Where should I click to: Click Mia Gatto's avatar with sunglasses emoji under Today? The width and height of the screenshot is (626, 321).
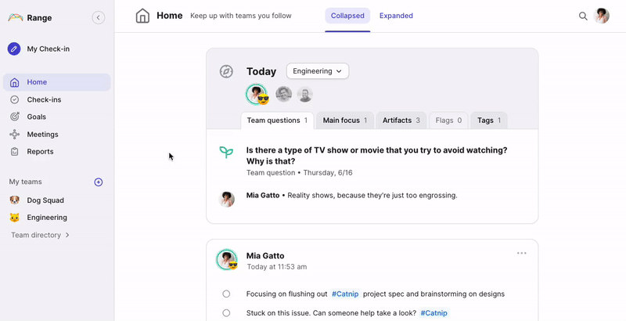(x=257, y=95)
